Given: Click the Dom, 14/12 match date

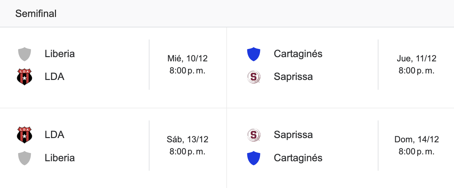Looking at the screenshot, I should 416,139.
